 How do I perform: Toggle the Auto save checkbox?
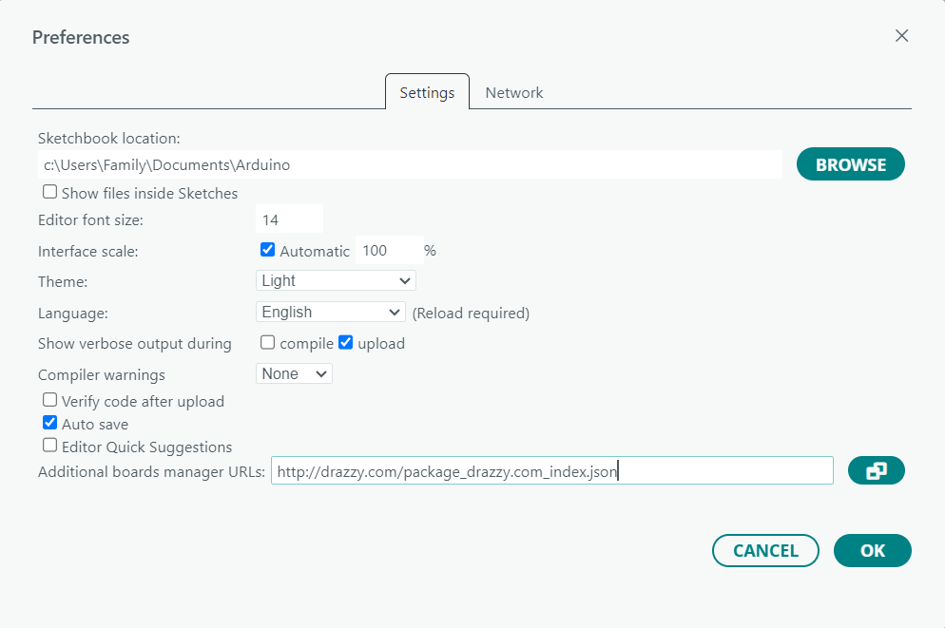click(x=50, y=423)
